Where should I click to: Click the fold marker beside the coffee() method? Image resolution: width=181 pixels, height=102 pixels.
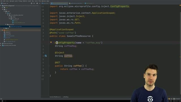coord(49,66)
